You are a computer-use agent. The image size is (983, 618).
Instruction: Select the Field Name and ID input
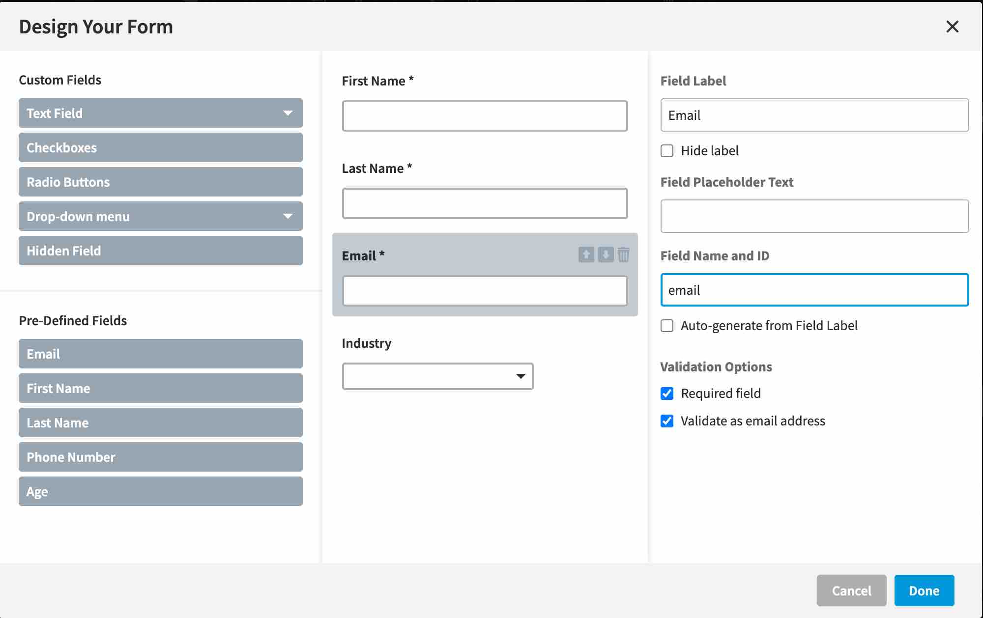[814, 290]
